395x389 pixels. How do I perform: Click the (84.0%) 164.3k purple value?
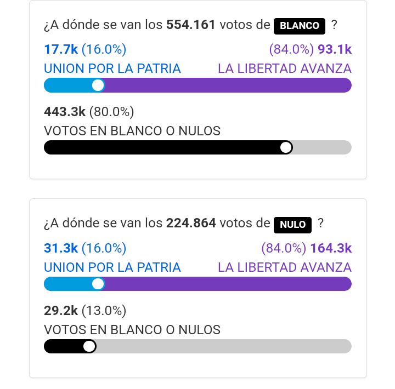(307, 248)
